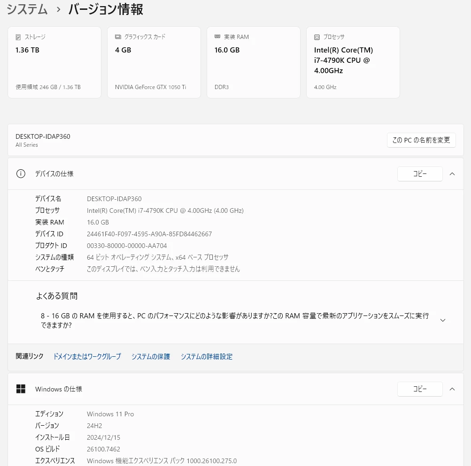471x466 pixels.
Task: Select the install date 2024/12/15
Action: coord(103,437)
